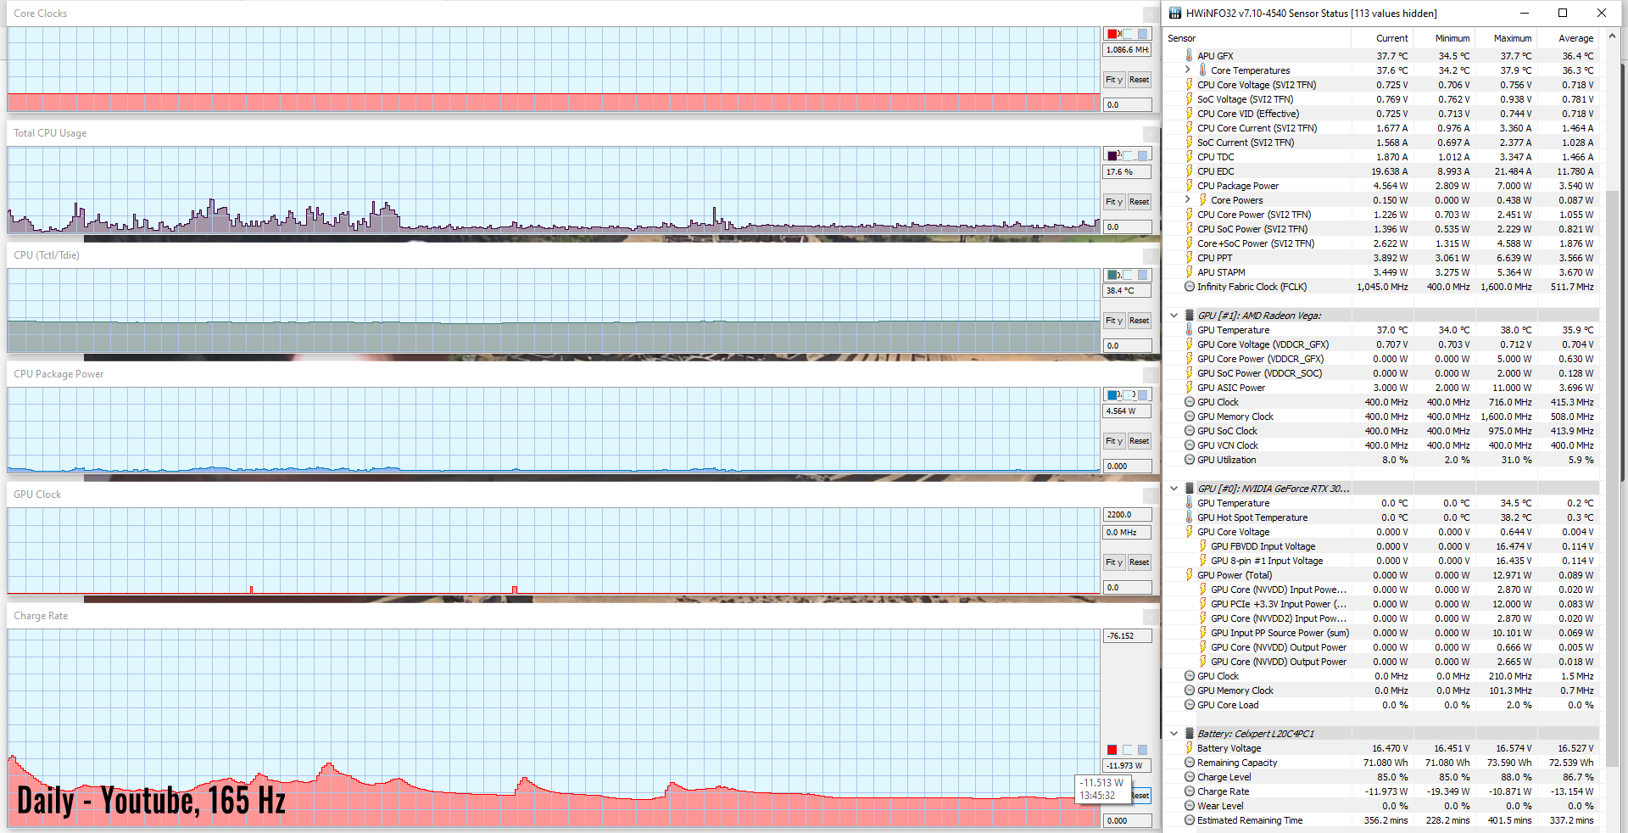Click the chip icon for AMD Radeon Vega

coord(1189,316)
